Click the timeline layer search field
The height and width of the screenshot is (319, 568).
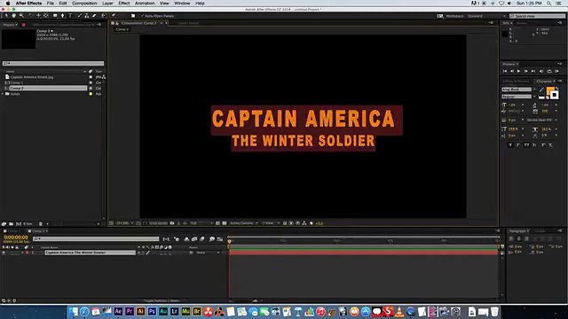96,238
